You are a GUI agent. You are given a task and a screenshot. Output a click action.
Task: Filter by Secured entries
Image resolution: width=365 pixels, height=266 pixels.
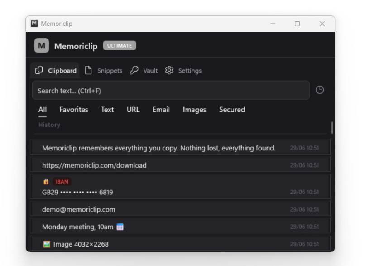click(x=232, y=110)
